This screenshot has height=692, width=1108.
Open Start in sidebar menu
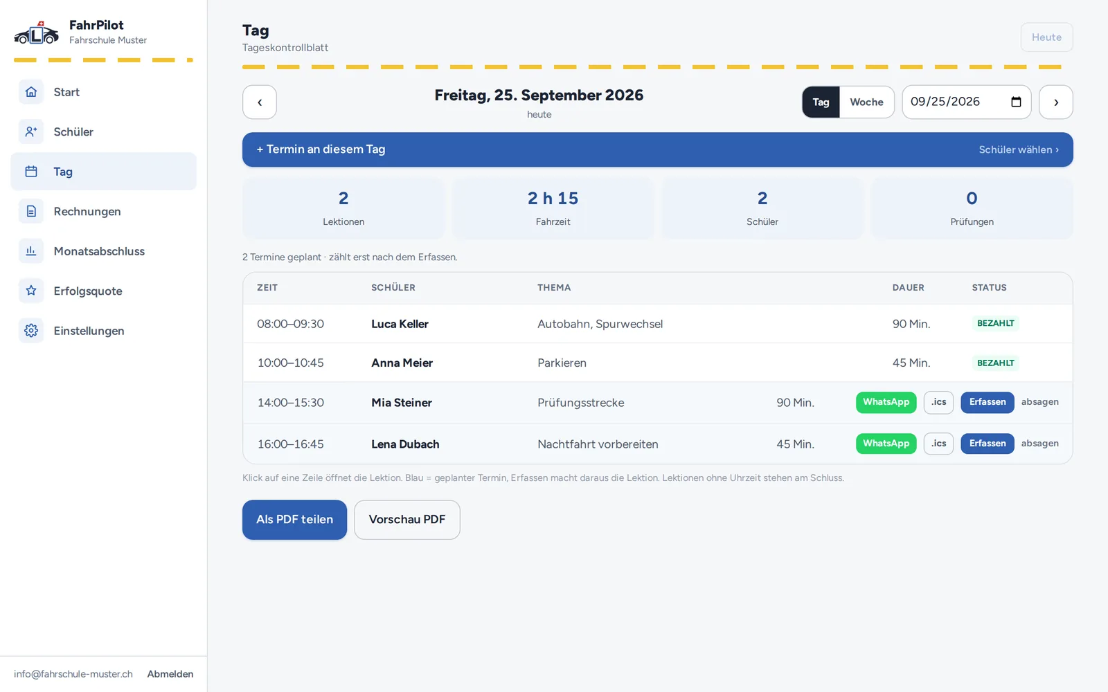[104, 92]
